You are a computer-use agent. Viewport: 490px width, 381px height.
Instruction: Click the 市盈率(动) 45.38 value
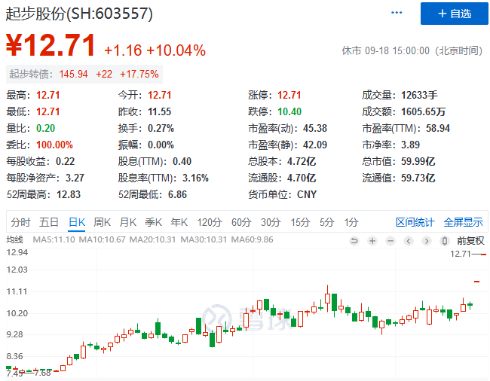[314, 128]
